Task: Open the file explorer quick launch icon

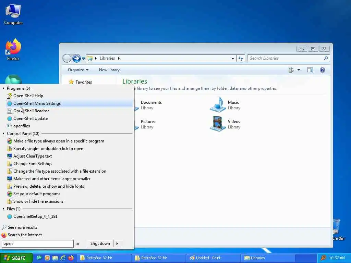Action: click(55, 258)
